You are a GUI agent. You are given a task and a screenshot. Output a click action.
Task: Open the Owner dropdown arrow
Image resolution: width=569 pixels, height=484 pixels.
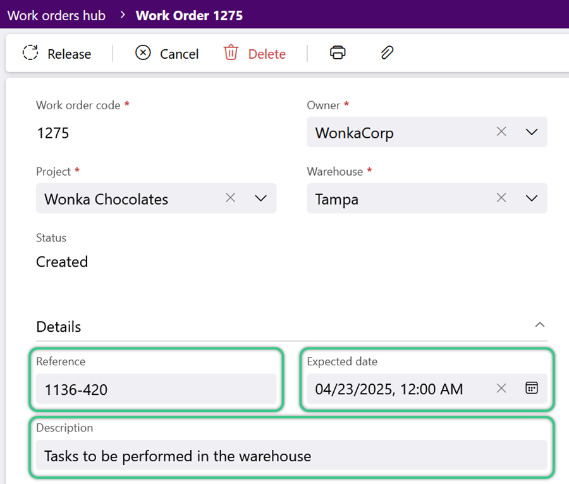(532, 132)
